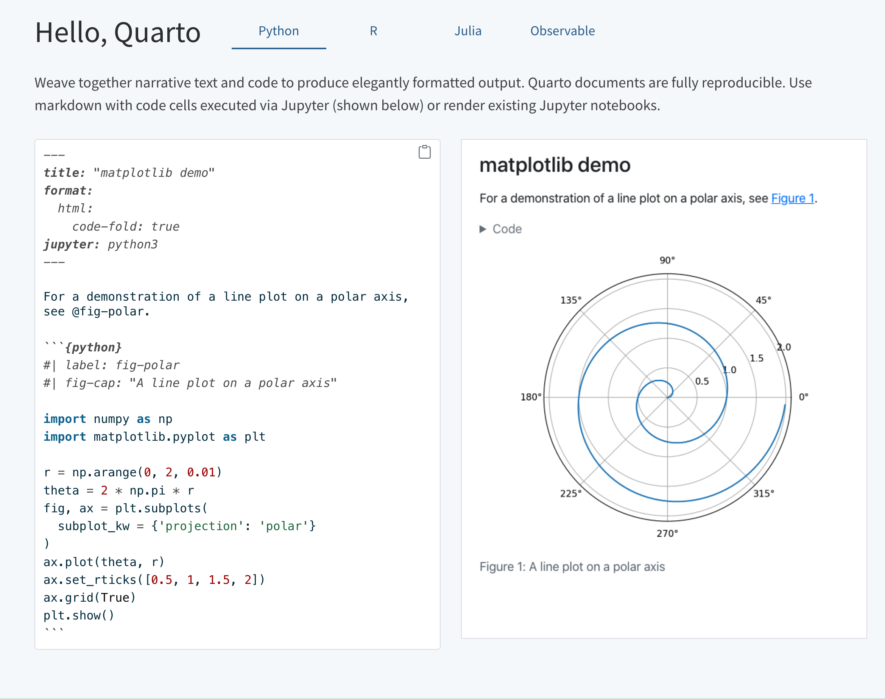Image resolution: width=885 pixels, height=699 pixels.
Task: Select the Python tab
Action: click(279, 31)
